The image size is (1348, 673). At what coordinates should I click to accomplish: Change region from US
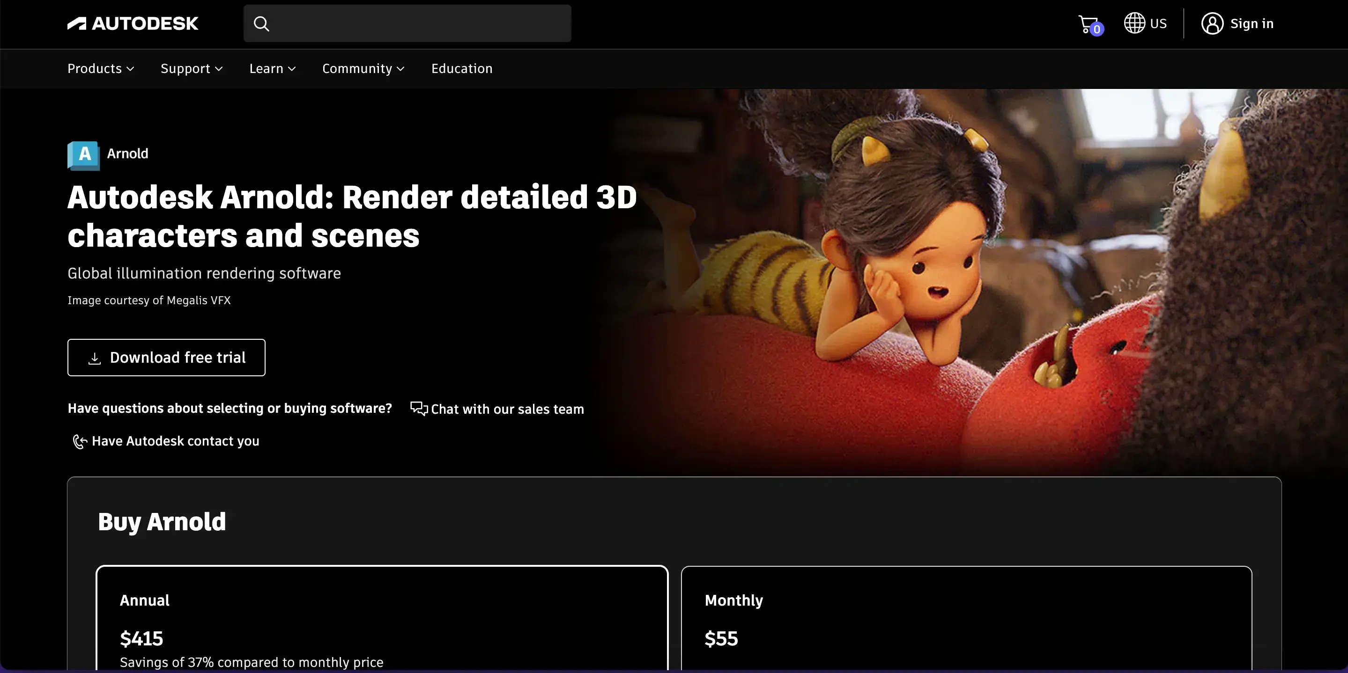tap(1146, 23)
